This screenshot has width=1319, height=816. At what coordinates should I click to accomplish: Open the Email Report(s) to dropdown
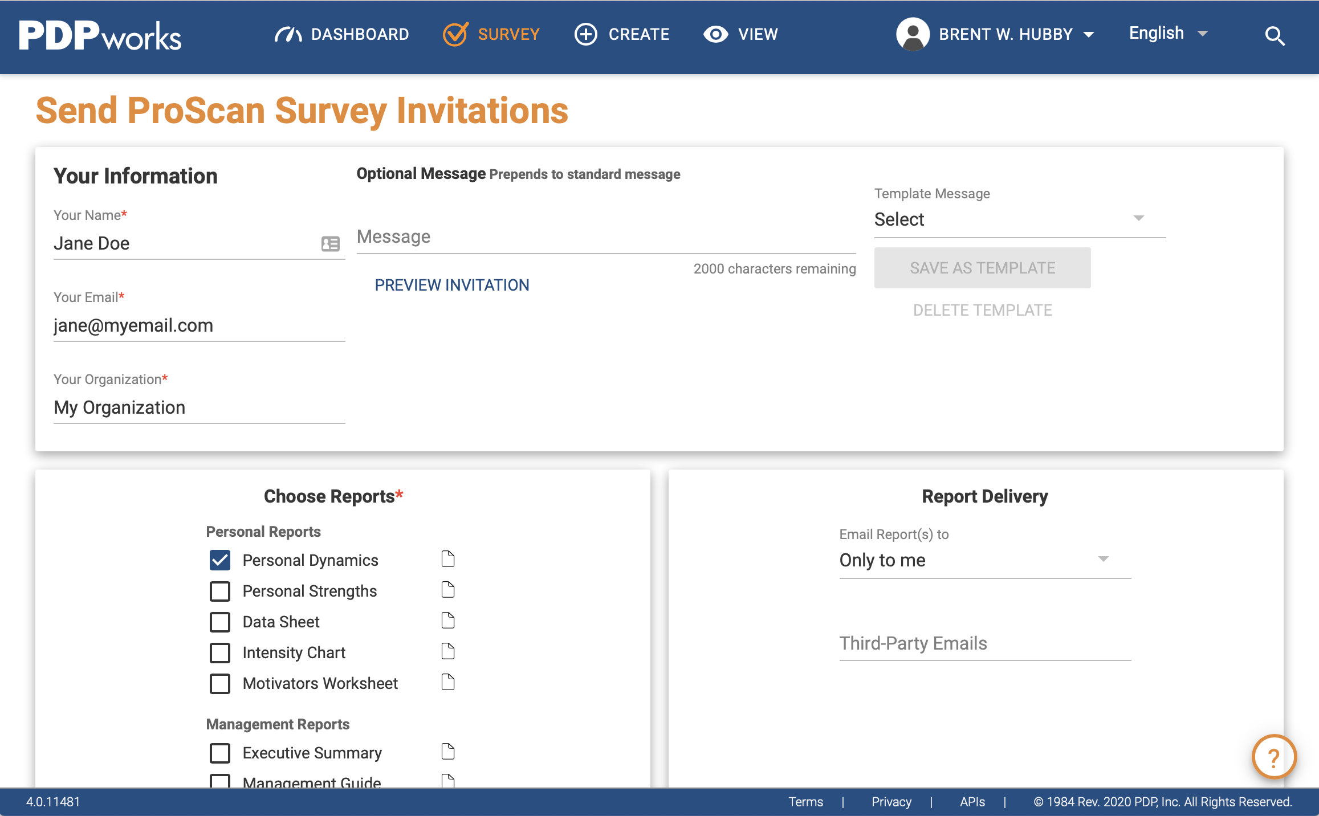[x=984, y=560]
